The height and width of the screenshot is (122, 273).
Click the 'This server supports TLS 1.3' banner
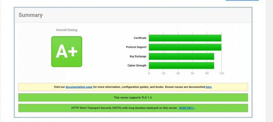coord(133,97)
